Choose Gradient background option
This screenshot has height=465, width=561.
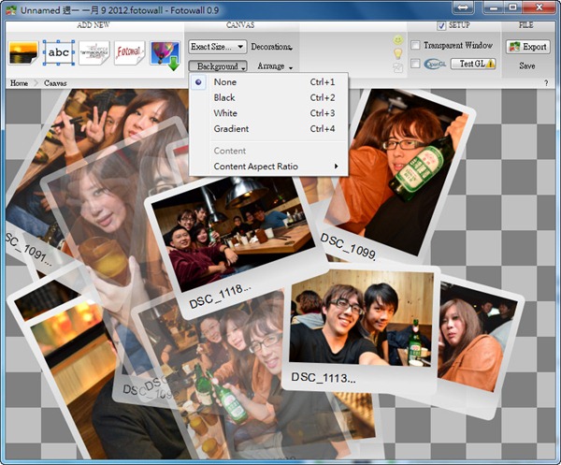(x=231, y=128)
